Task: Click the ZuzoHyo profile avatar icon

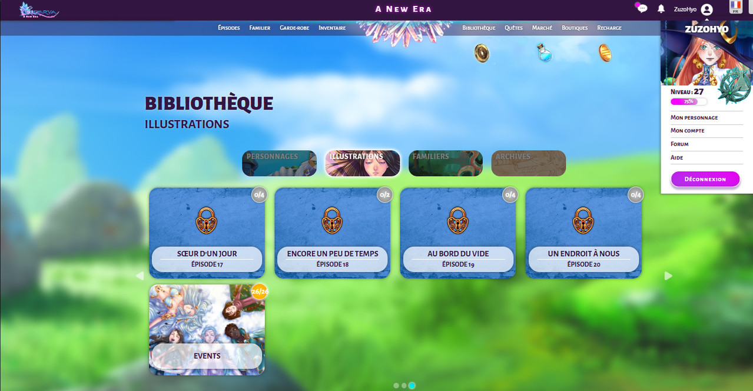Action: tap(707, 9)
